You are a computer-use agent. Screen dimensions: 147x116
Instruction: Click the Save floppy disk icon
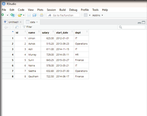point(29,15)
